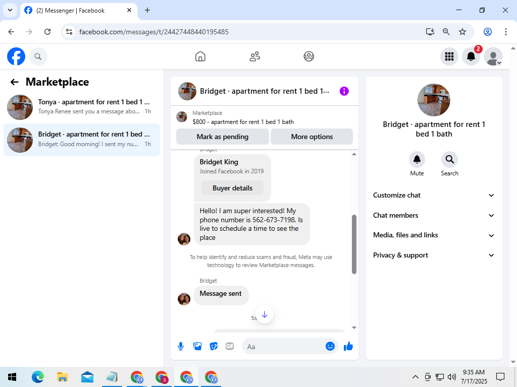The height and width of the screenshot is (387, 517).
Task: Open the GIF picker
Action: pos(230,346)
